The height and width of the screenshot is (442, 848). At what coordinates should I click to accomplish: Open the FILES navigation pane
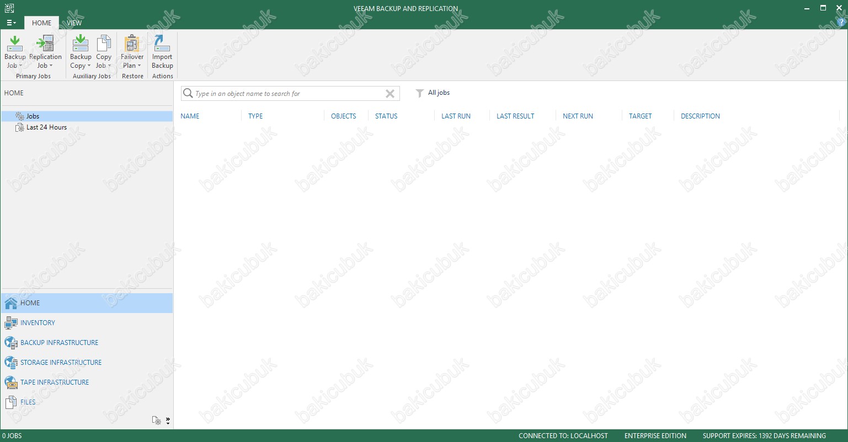87,402
